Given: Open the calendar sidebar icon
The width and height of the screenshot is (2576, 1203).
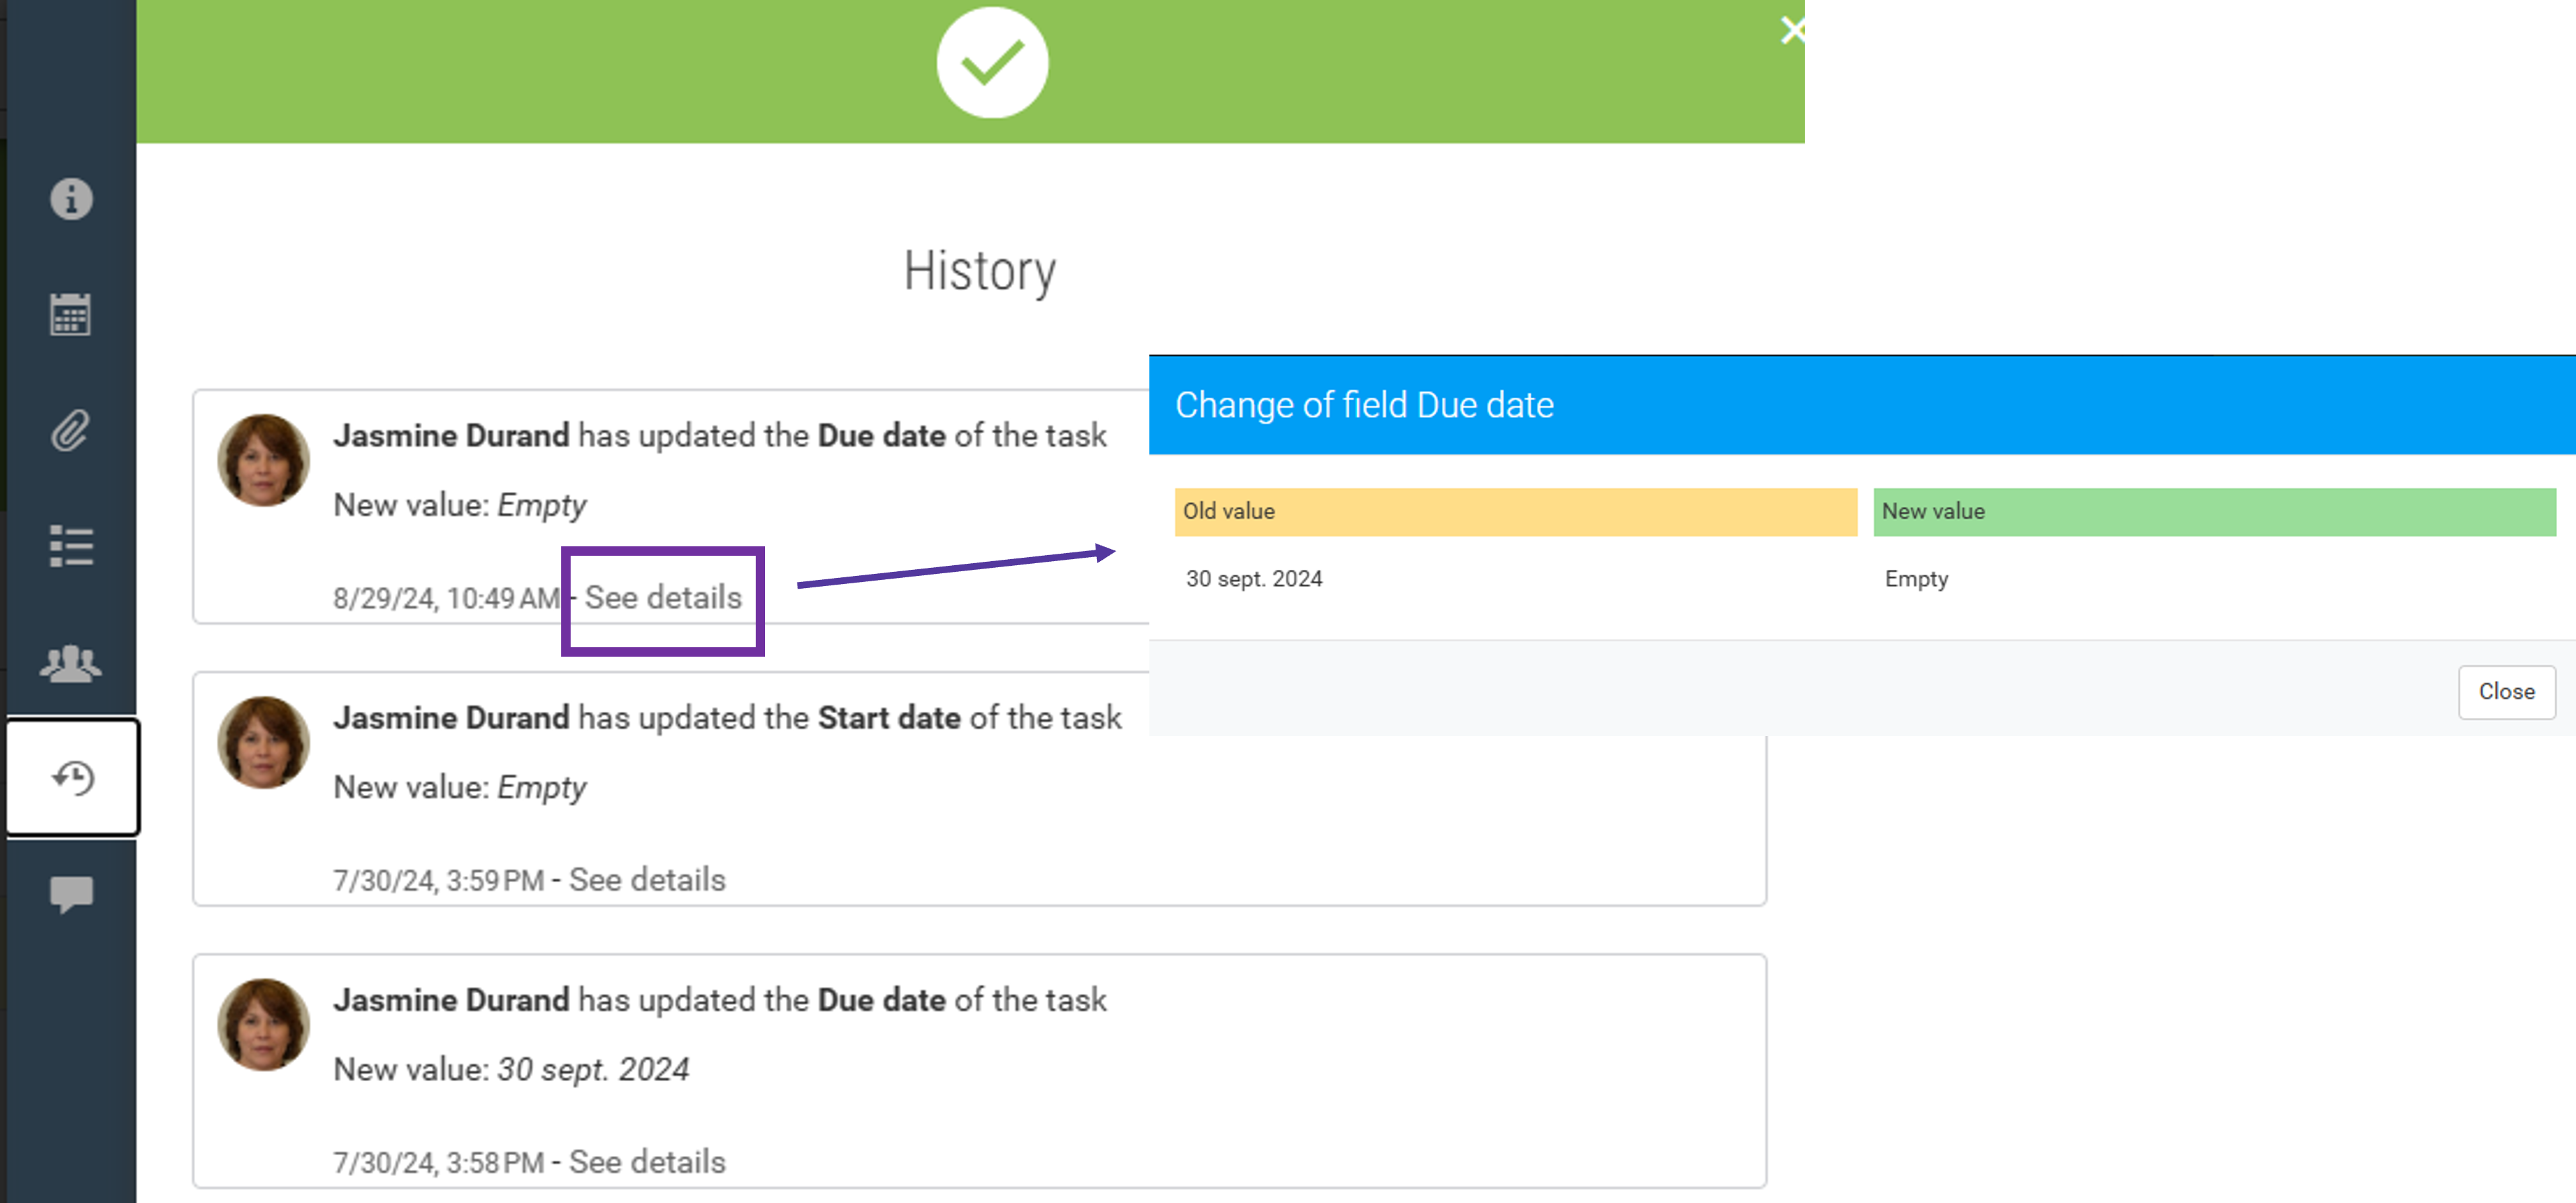Looking at the screenshot, I should pyautogui.click(x=71, y=314).
